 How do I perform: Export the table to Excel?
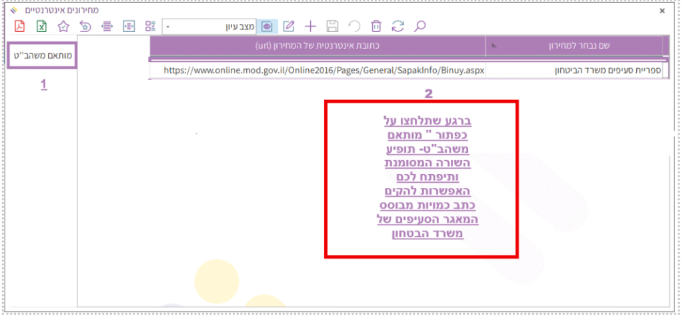[x=41, y=27]
